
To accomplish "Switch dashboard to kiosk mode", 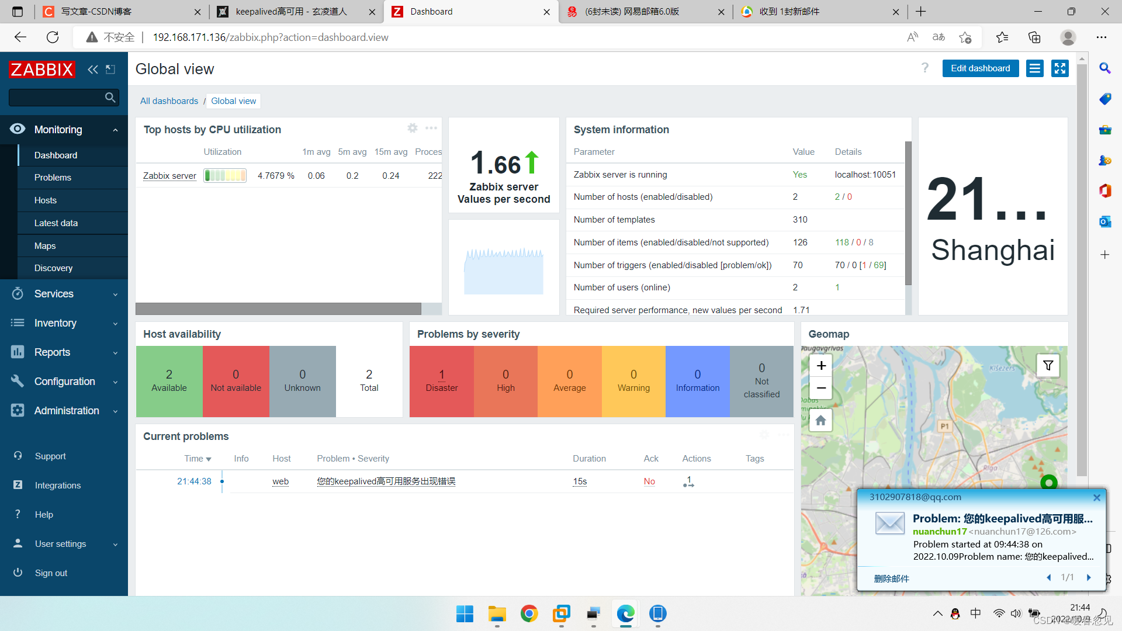I will [x=1059, y=68].
